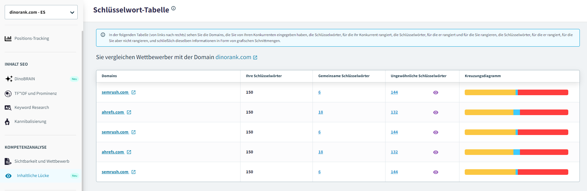Screen dimensions: 587x191
Task: Click external link icon in top semrush.com row
Action: (x=133, y=92)
